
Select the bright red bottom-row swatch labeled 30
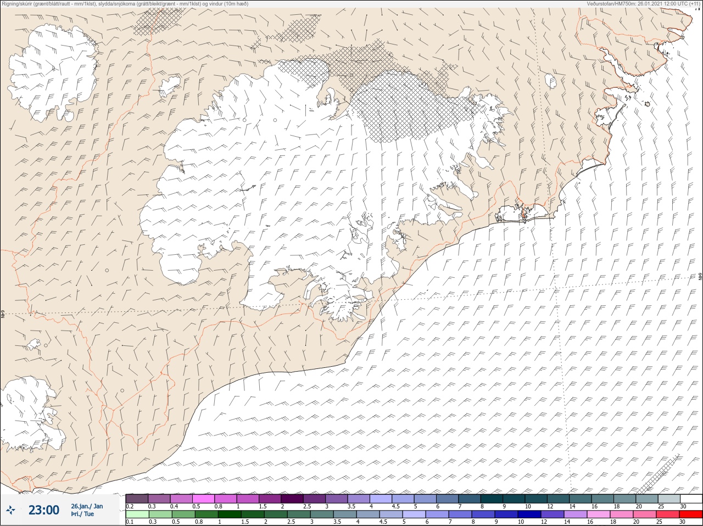(x=691, y=515)
